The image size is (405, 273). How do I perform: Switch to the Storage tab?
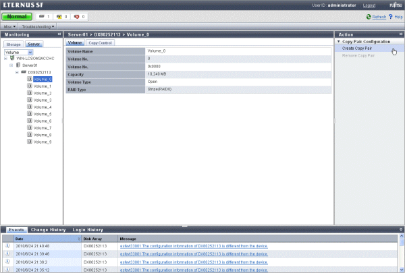[x=13, y=44]
